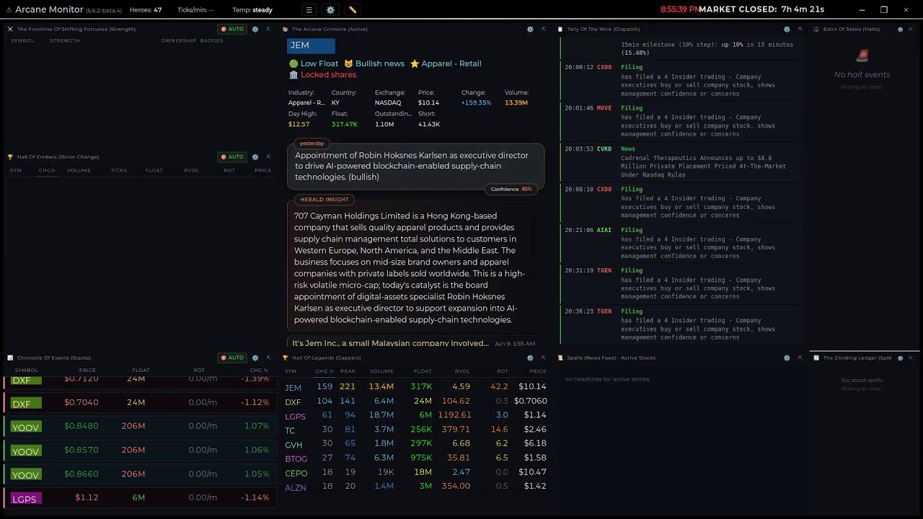923x519 pixels.
Task: Sort Hall Of Legends by PEAK column
Action: tap(348, 371)
